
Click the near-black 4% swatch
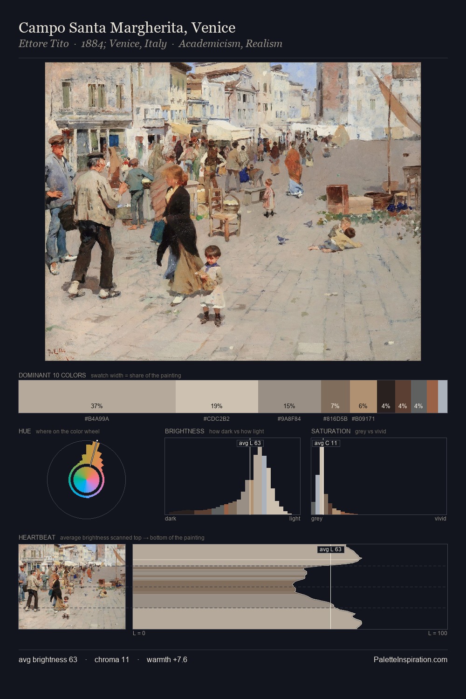pyautogui.click(x=386, y=397)
